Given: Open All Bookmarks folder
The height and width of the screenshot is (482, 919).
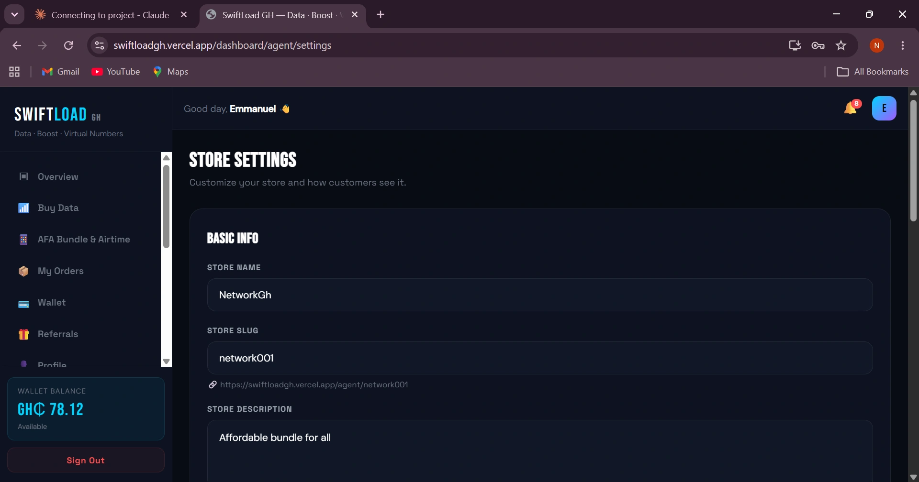Looking at the screenshot, I should 873,72.
